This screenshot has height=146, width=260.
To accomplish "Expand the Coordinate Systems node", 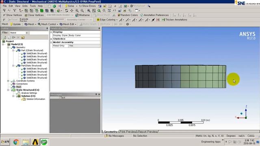I will [x=8, y=81].
